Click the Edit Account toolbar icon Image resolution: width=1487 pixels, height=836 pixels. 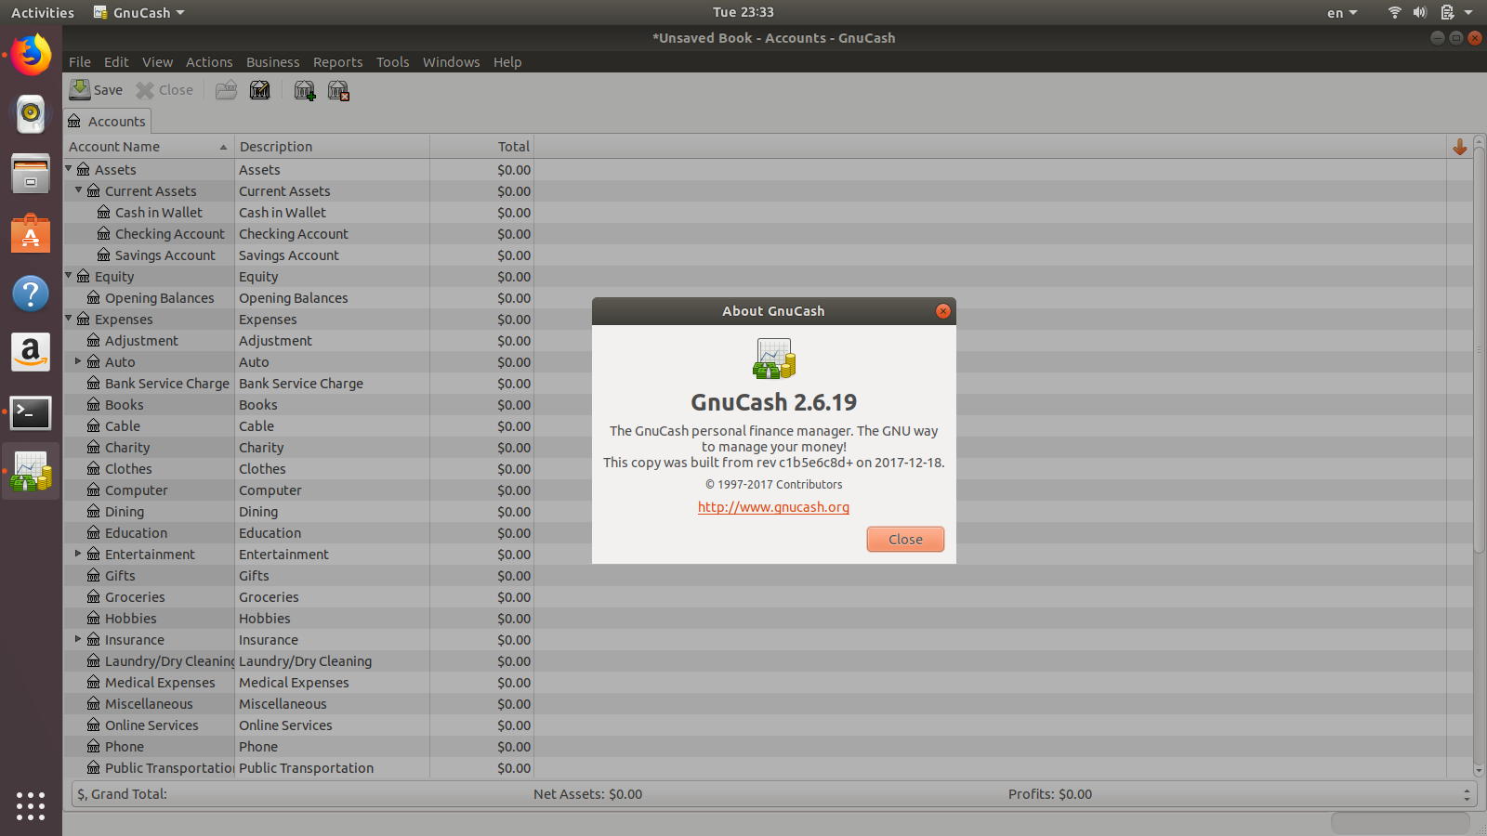[260, 90]
